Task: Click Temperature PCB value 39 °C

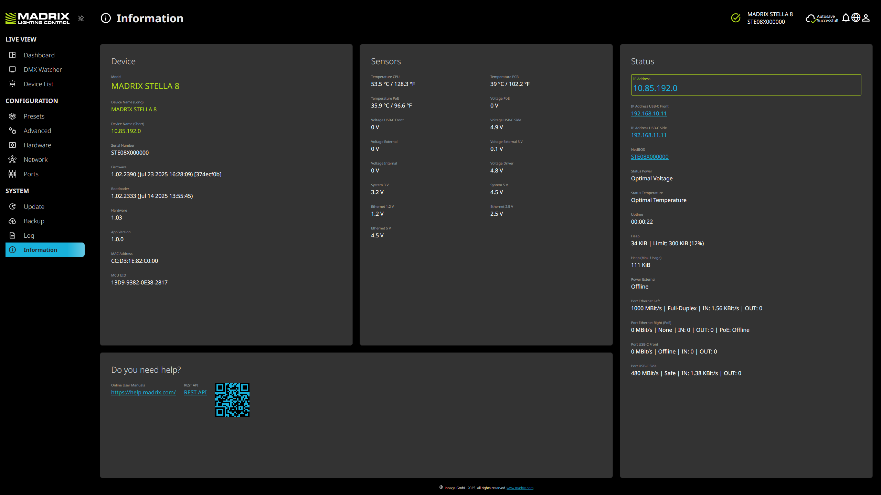Action: pos(510,84)
